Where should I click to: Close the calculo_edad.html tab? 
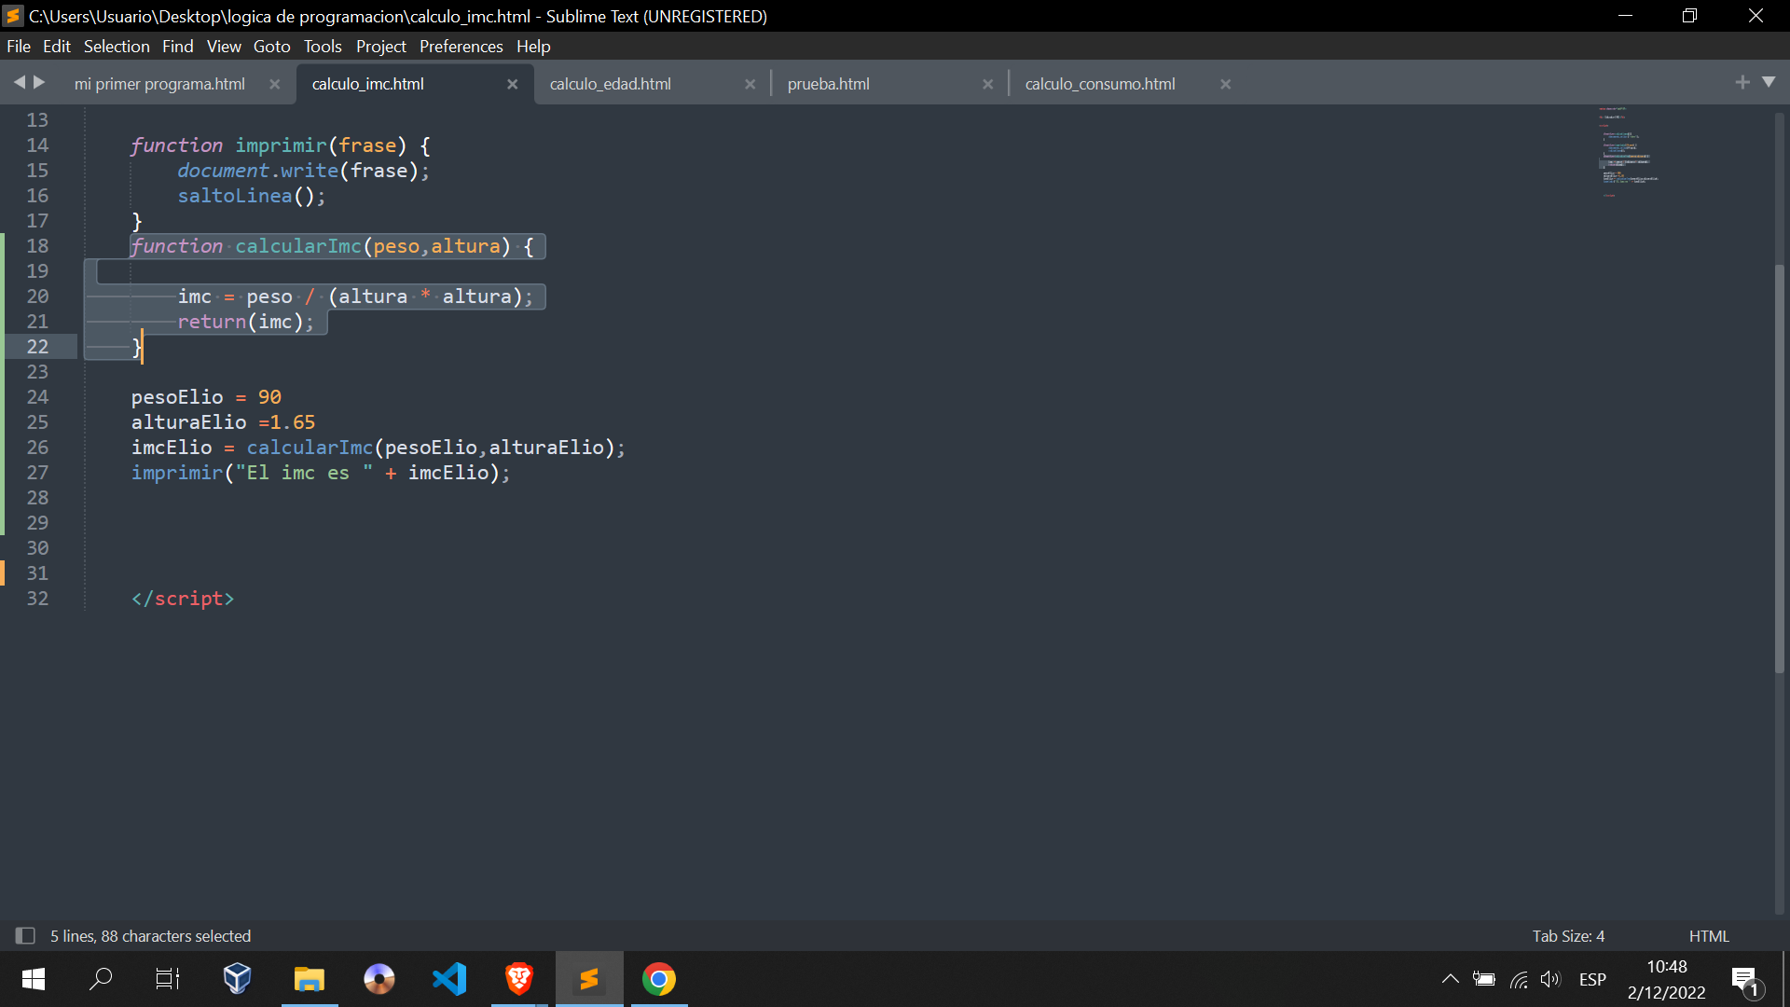pyautogui.click(x=750, y=84)
